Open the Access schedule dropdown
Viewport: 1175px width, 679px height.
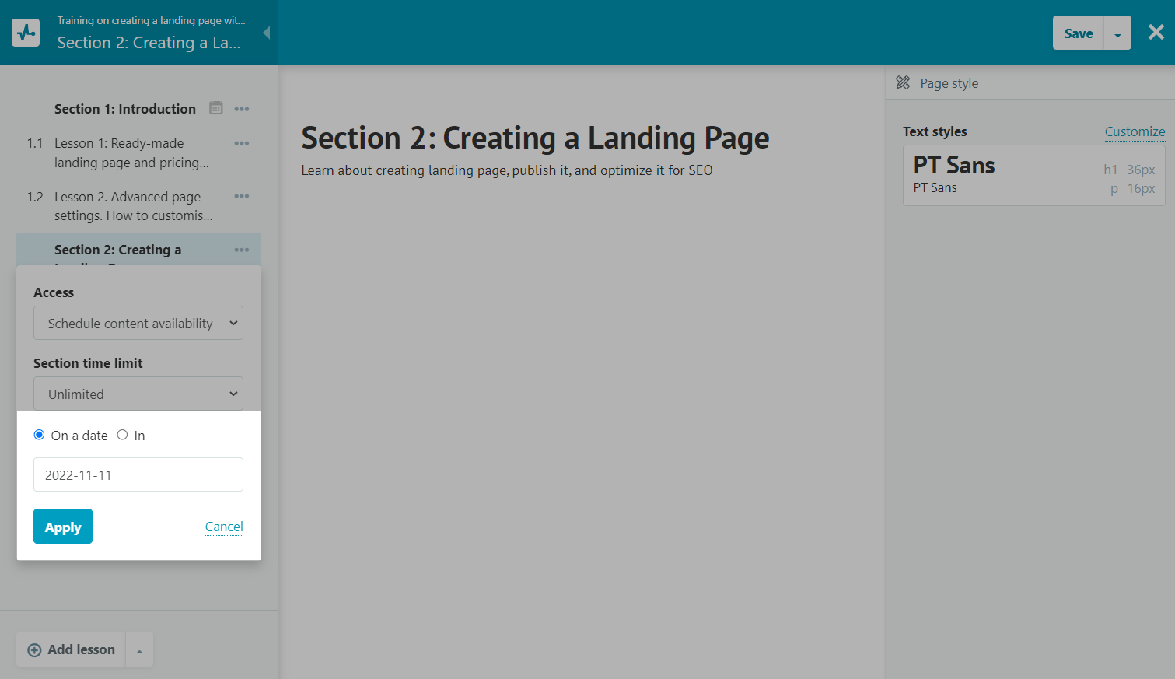(138, 323)
